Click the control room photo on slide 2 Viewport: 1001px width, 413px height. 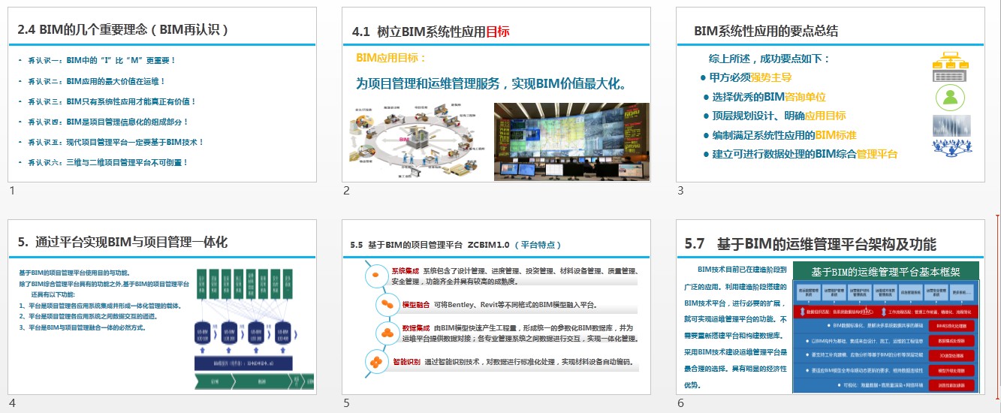[571, 142]
